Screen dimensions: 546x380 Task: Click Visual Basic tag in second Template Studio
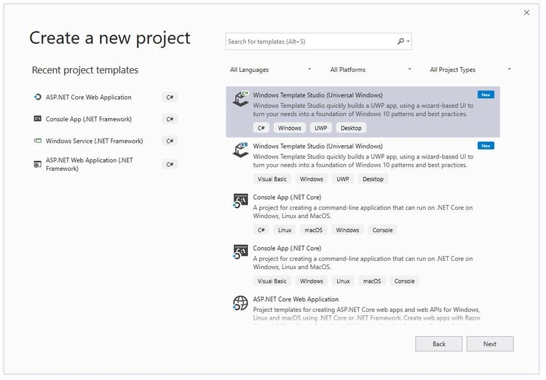point(272,179)
